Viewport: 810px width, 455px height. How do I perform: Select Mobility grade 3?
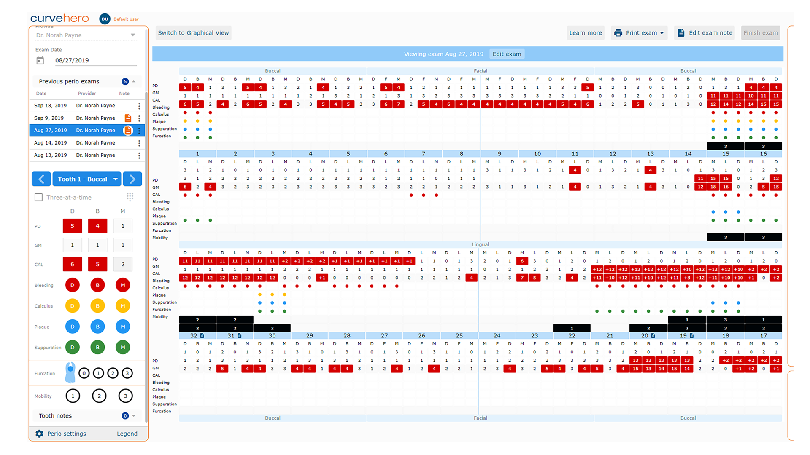pos(125,396)
